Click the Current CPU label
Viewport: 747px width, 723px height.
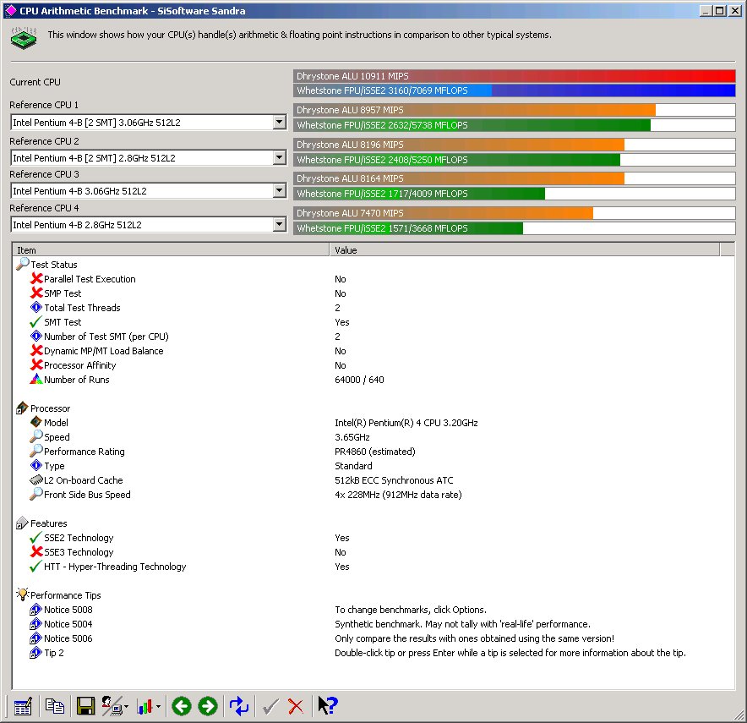coord(35,82)
